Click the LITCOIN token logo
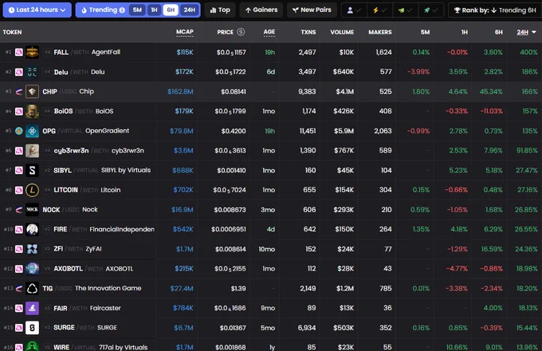 (x=32, y=190)
